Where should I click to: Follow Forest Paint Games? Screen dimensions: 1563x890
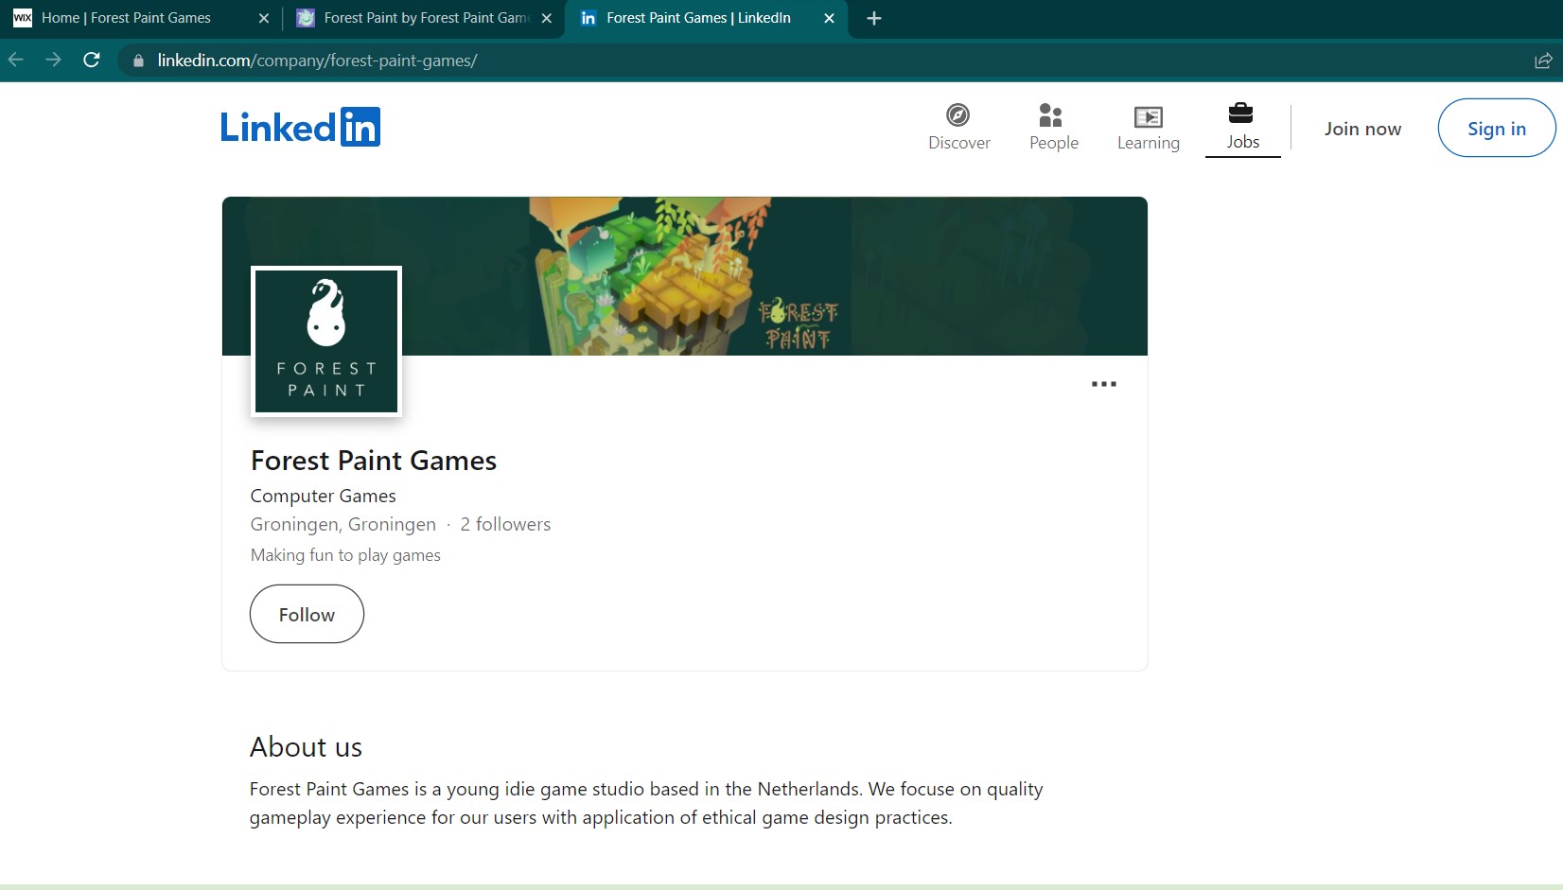pyautogui.click(x=307, y=614)
